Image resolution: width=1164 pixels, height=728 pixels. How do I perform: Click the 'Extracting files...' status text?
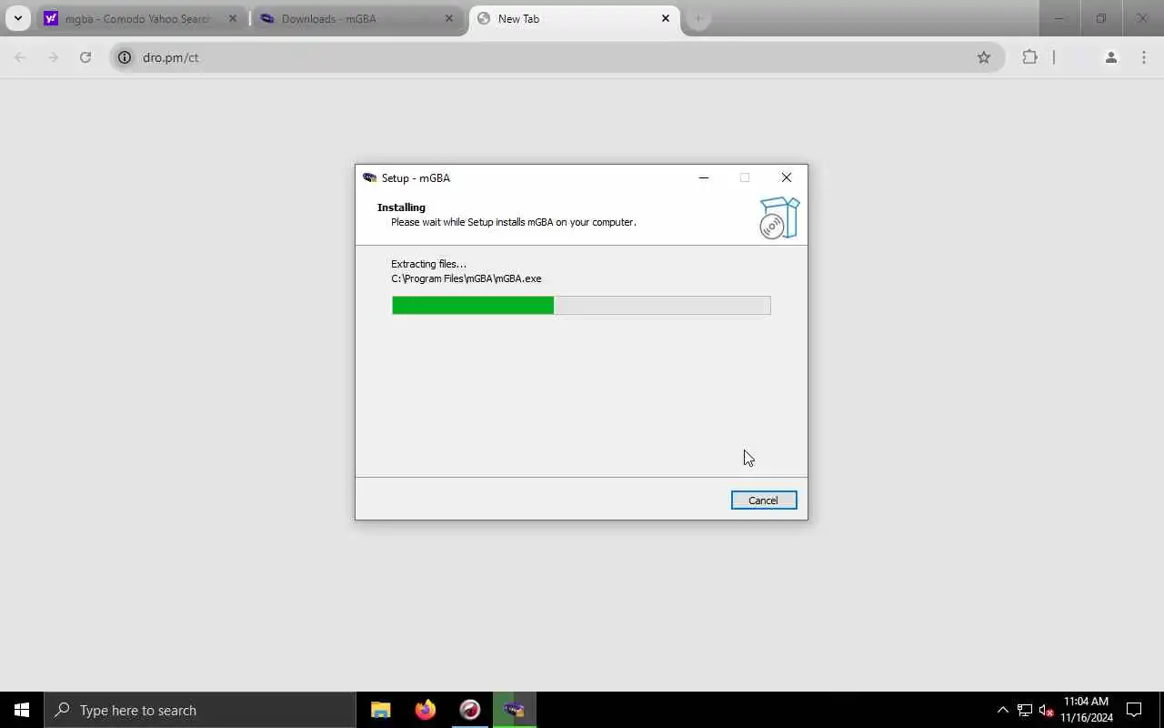428,264
